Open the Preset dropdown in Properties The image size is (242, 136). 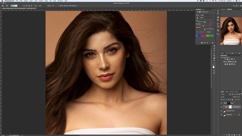click(x=207, y=15)
